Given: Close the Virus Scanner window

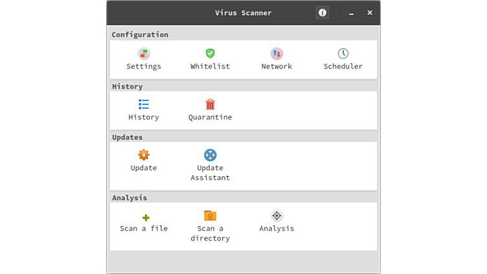Looking at the screenshot, I should point(370,13).
